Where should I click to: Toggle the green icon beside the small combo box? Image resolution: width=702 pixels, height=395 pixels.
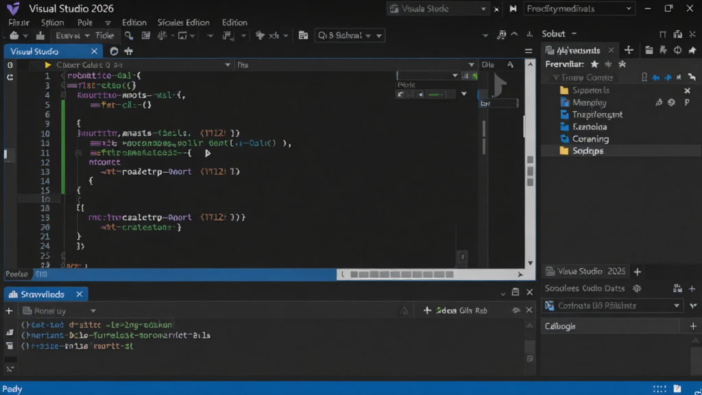[x=475, y=76]
